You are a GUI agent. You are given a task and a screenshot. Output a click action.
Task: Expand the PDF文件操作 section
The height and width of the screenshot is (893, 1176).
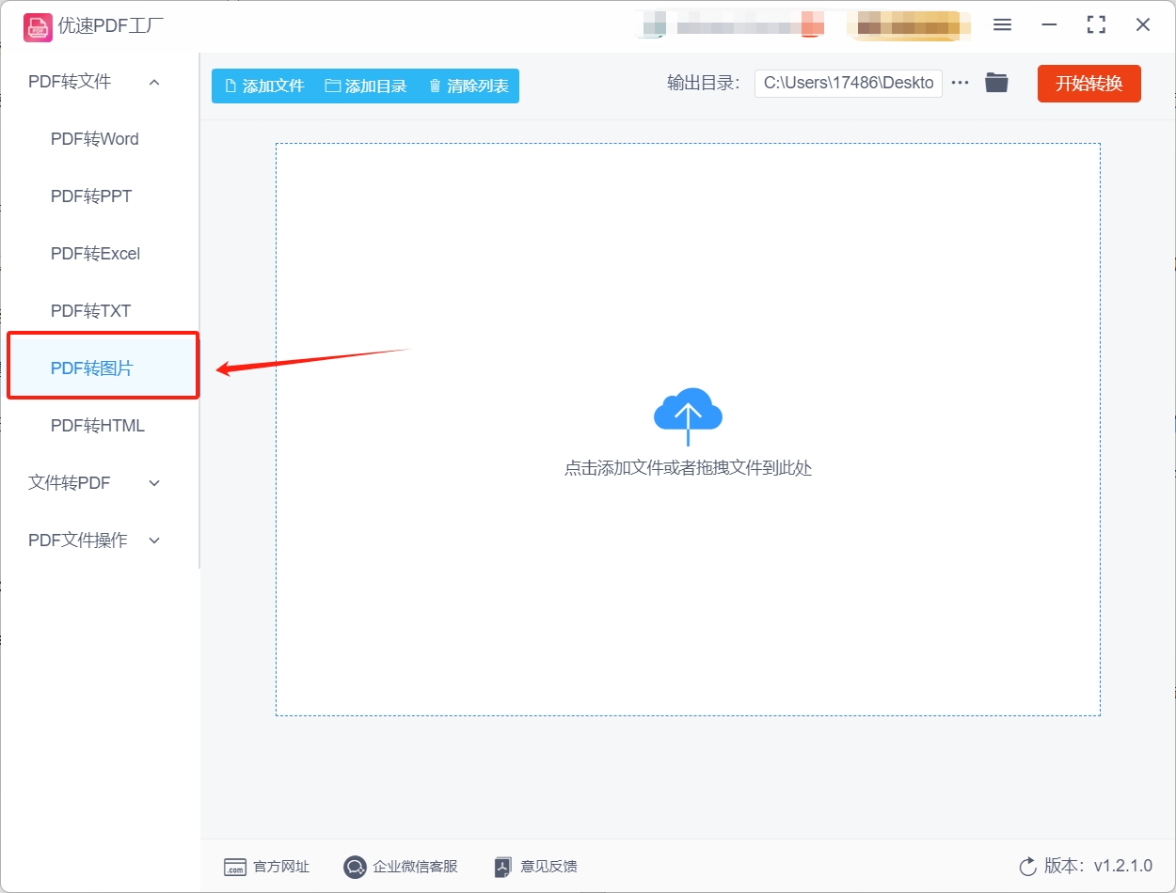point(153,540)
